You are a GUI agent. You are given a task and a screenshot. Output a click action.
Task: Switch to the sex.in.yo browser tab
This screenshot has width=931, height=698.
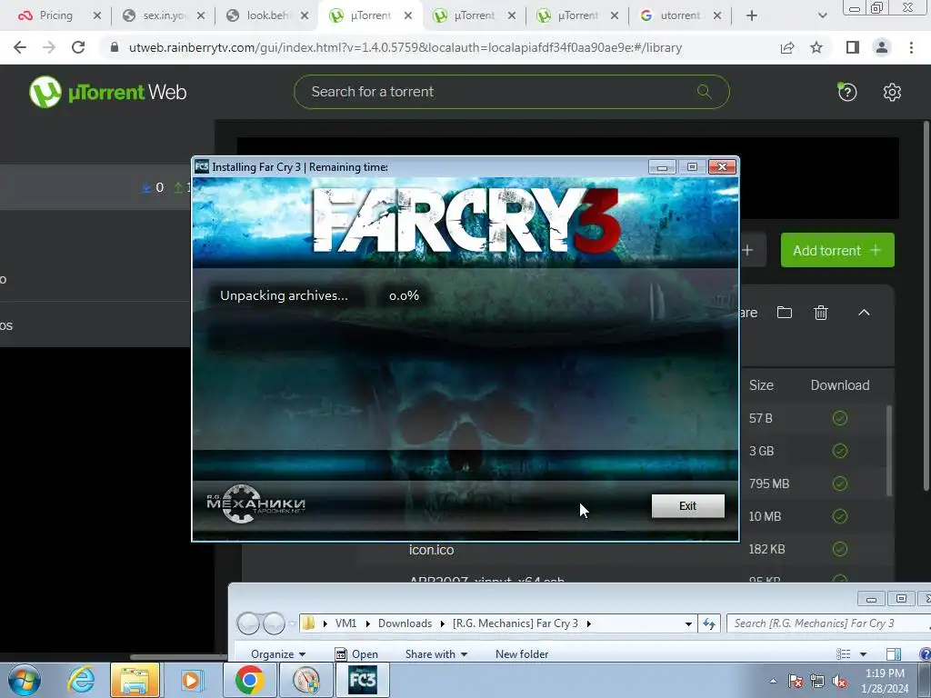162,15
